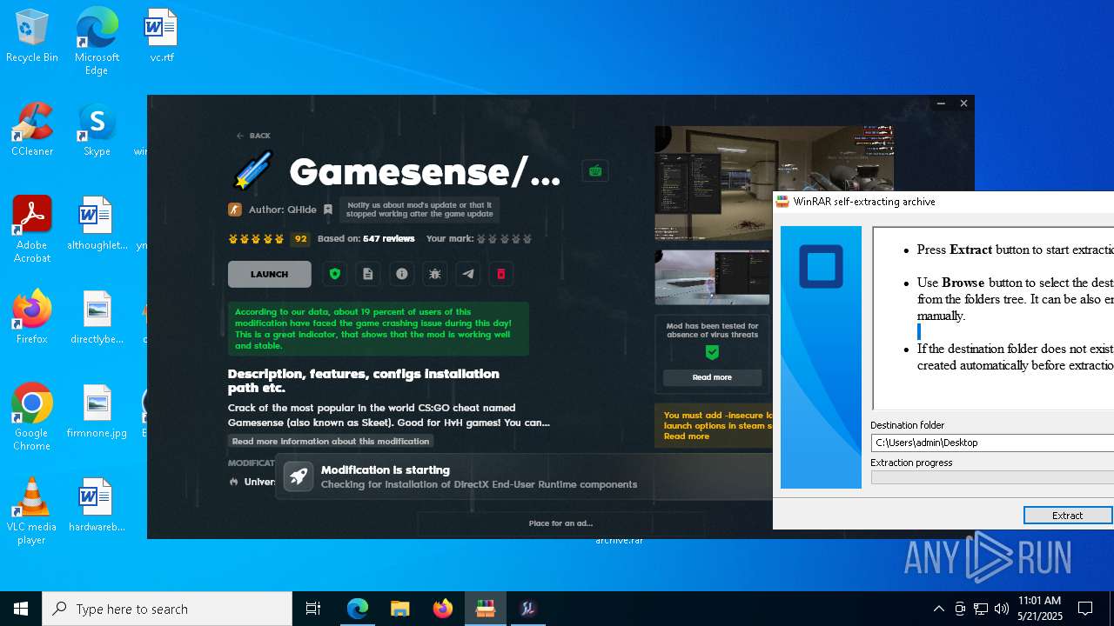The height and width of the screenshot is (626, 1114).
Task: Click the green basket icon beside the title
Action: coord(595,171)
